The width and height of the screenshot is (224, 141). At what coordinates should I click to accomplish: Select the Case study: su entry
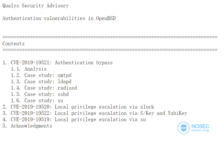coord(37,100)
